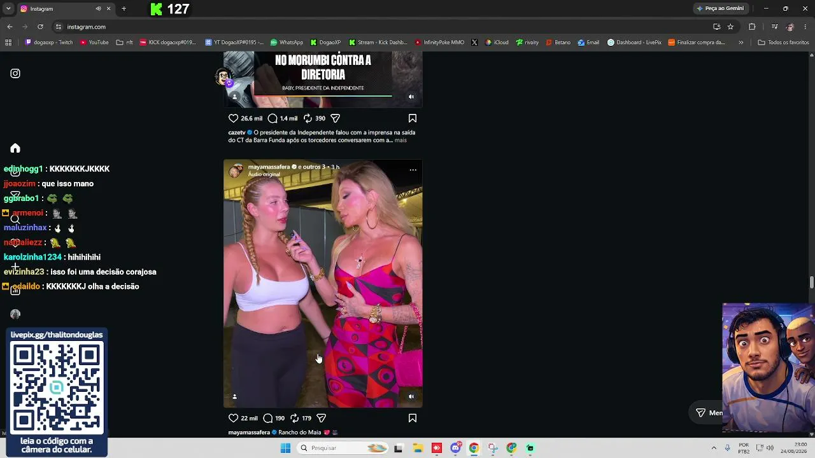Select the Instagram browser tab
The height and width of the screenshot is (458, 815).
click(66, 8)
